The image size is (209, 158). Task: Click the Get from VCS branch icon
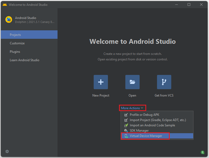[164, 82]
